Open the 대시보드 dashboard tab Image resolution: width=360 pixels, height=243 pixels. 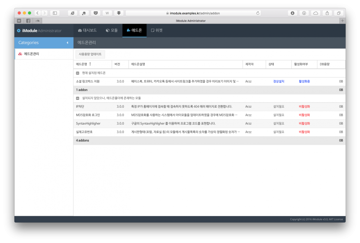(87, 31)
